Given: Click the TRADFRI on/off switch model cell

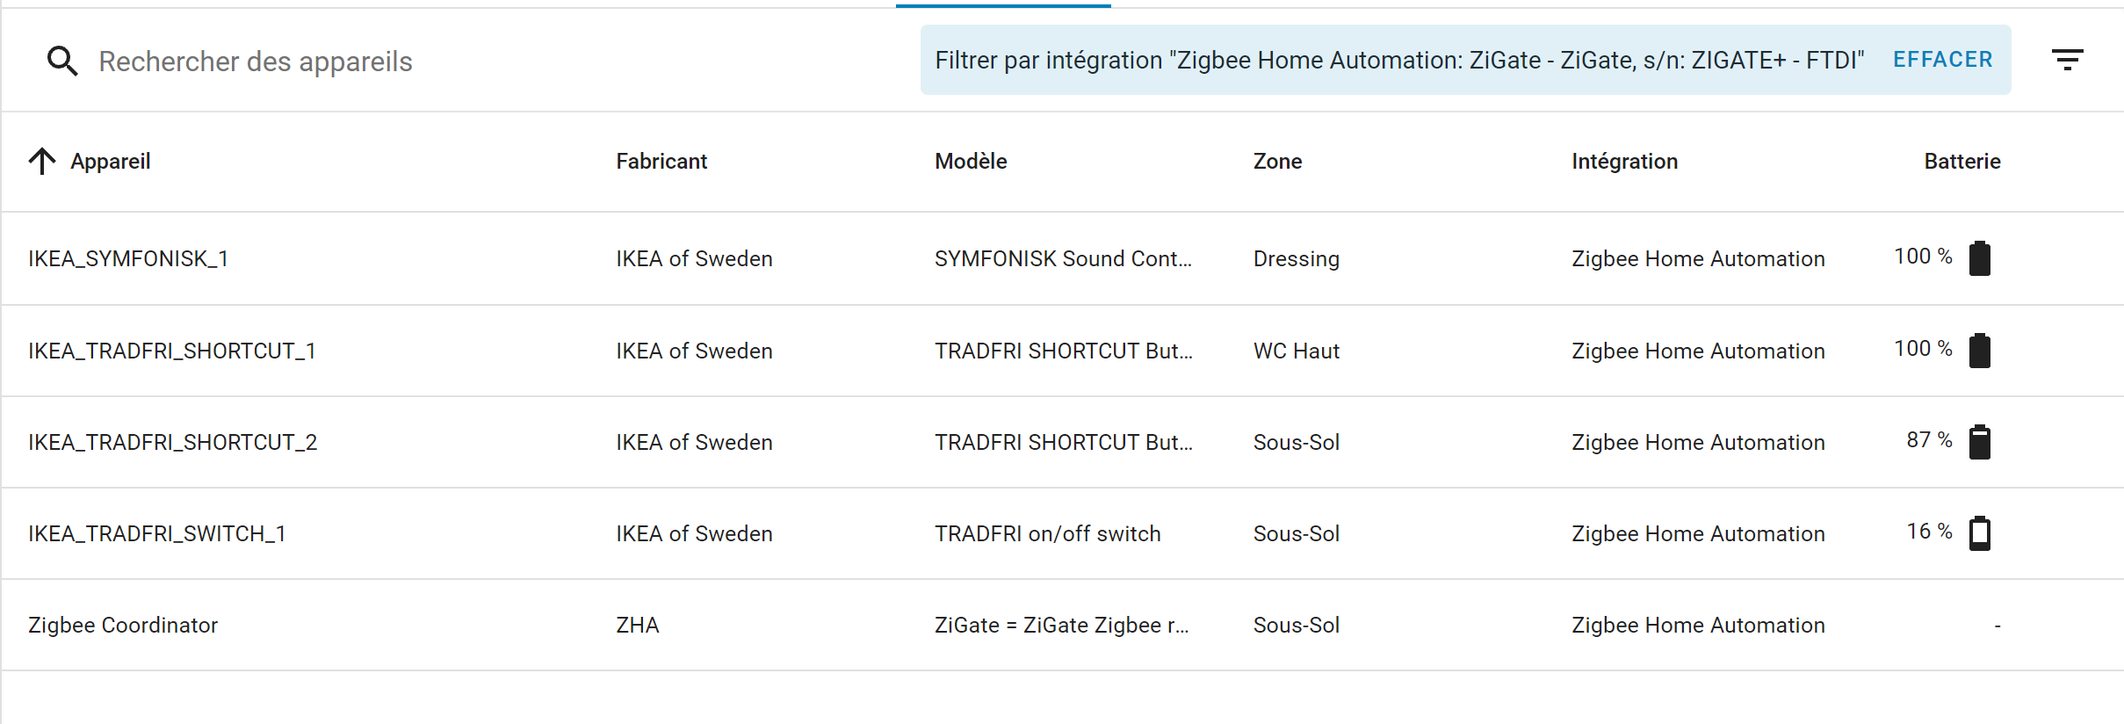Looking at the screenshot, I should [x=1047, y=533].
